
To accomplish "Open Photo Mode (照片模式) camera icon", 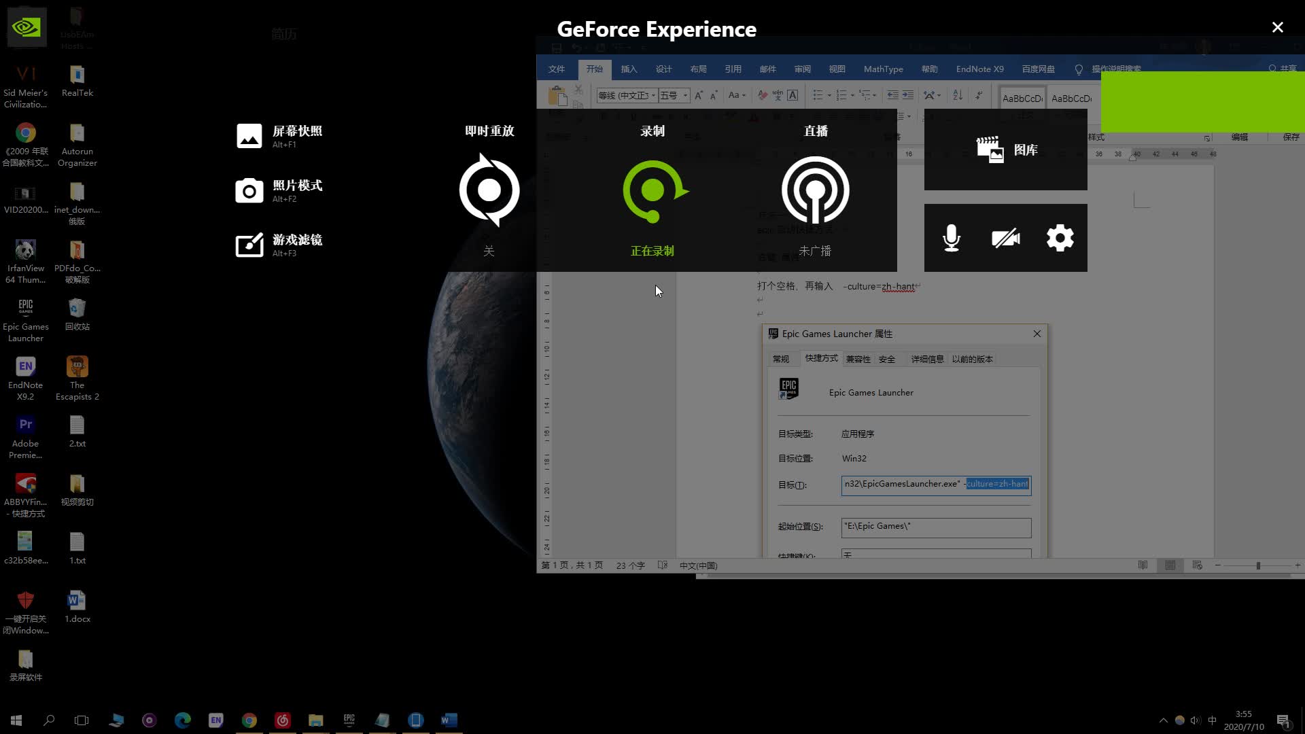I will (249, 191).
